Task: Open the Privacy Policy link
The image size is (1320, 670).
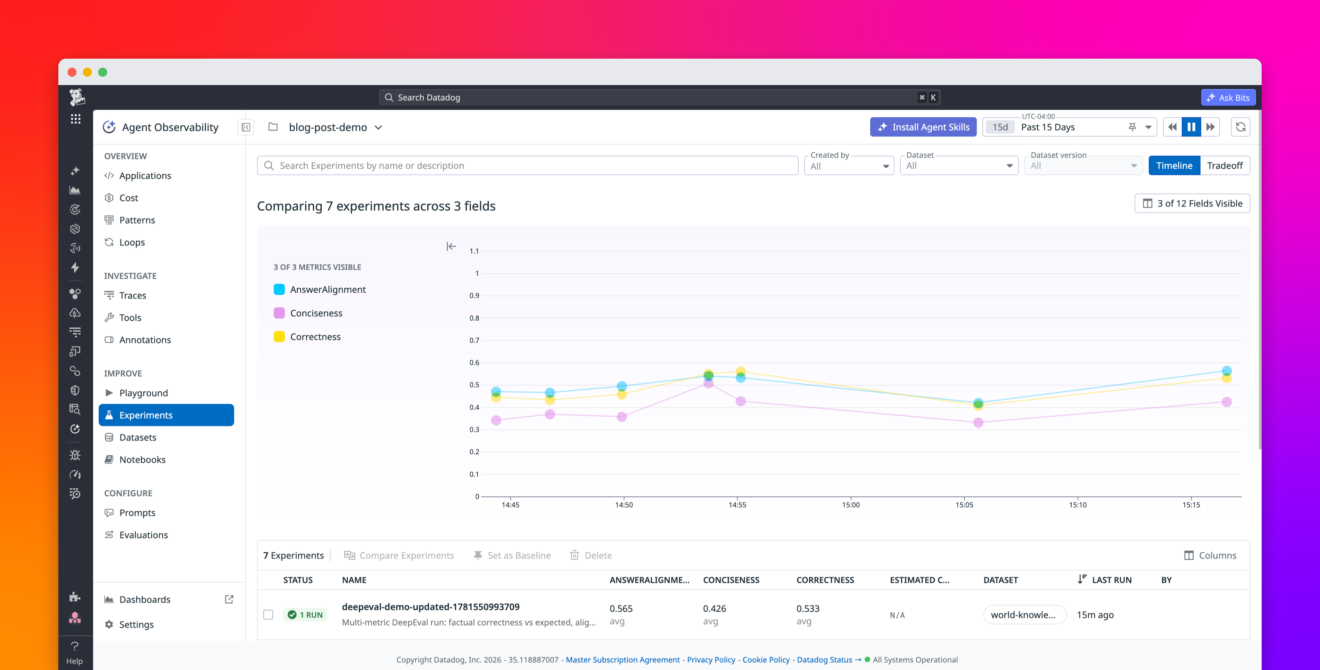Action: (x=711, y=660)
